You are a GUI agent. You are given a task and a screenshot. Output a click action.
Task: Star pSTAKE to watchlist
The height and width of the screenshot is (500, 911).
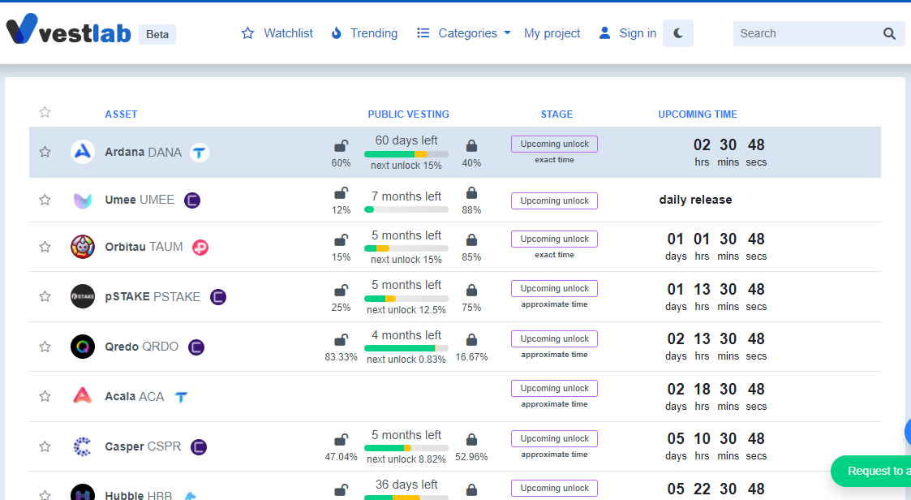(x=45, y=296)
